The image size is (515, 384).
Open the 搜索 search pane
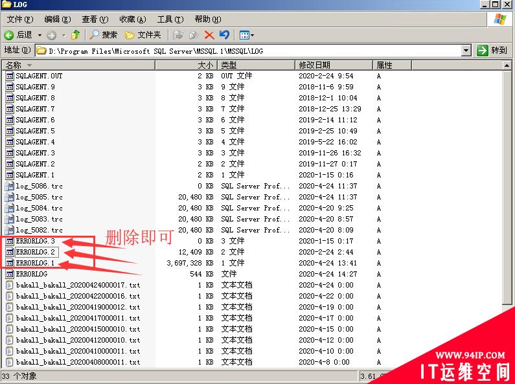104,35
